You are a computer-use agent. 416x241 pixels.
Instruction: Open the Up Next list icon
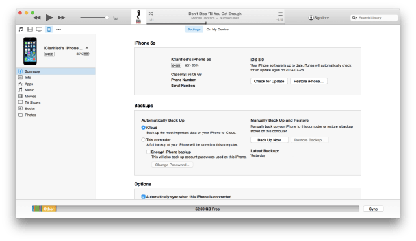point(280,14)
